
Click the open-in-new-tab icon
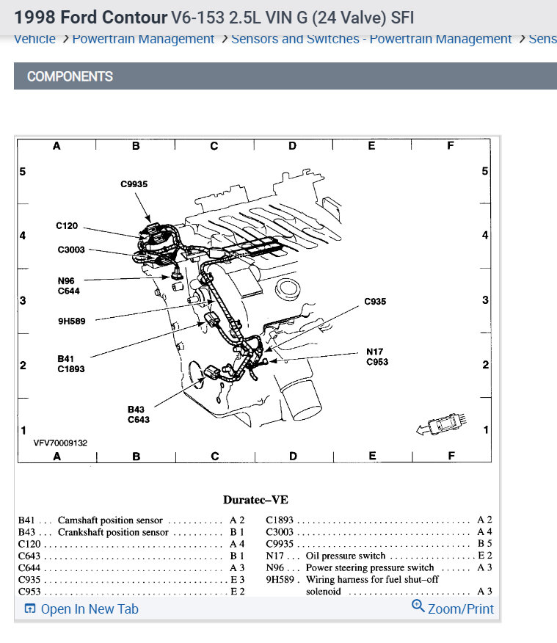coord(30,609)
